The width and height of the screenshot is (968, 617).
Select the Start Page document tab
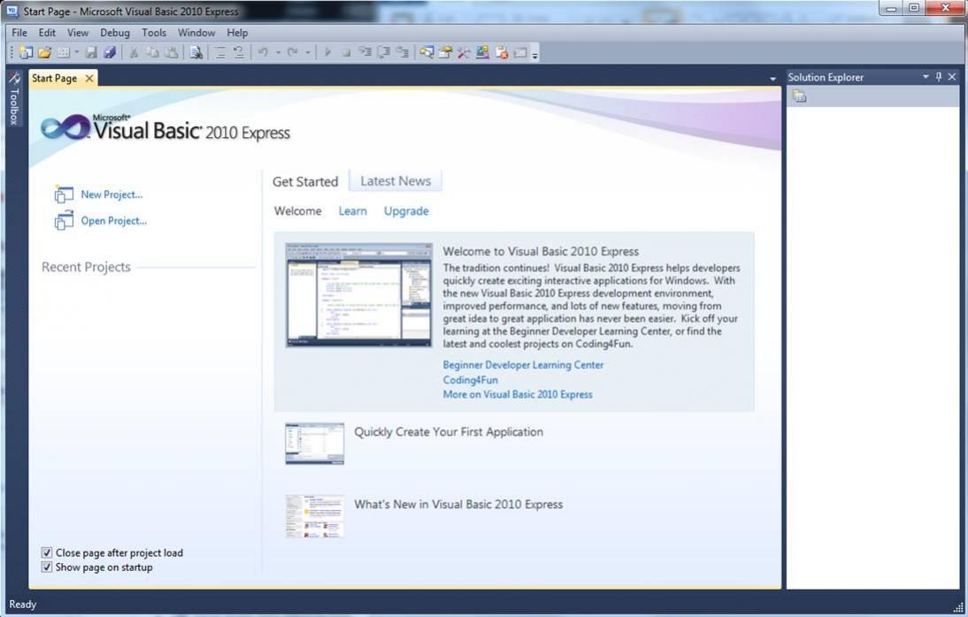point(54,79)
